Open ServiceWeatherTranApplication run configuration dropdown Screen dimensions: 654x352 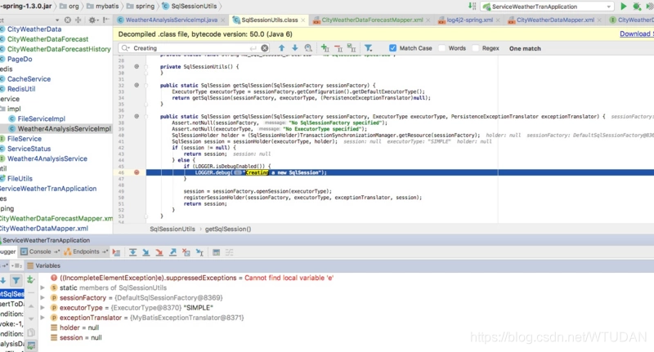click(548, 7)
